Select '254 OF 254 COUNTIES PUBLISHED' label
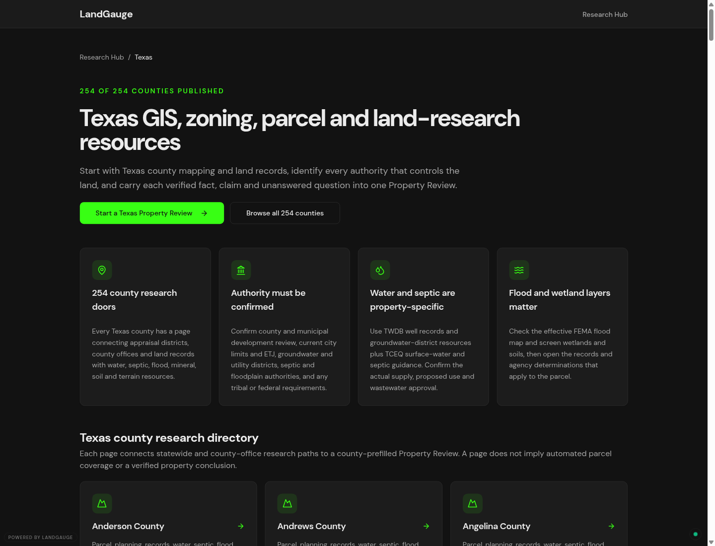715x546 pixels. pyautogui.click(x=152, y=91)
